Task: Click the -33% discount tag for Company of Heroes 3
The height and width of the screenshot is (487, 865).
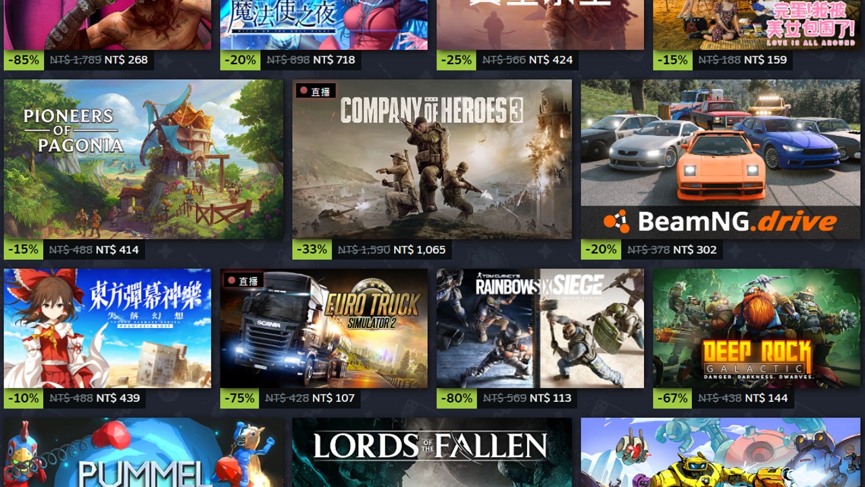Action: [313, 250]
